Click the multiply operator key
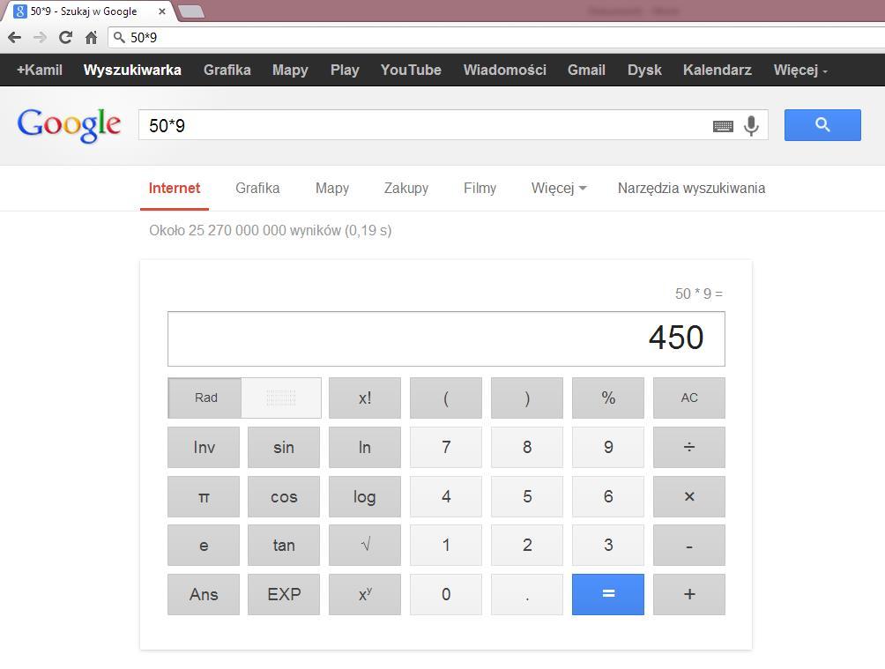Viewport: 885px width, 669px height. (x=689, y=496)
